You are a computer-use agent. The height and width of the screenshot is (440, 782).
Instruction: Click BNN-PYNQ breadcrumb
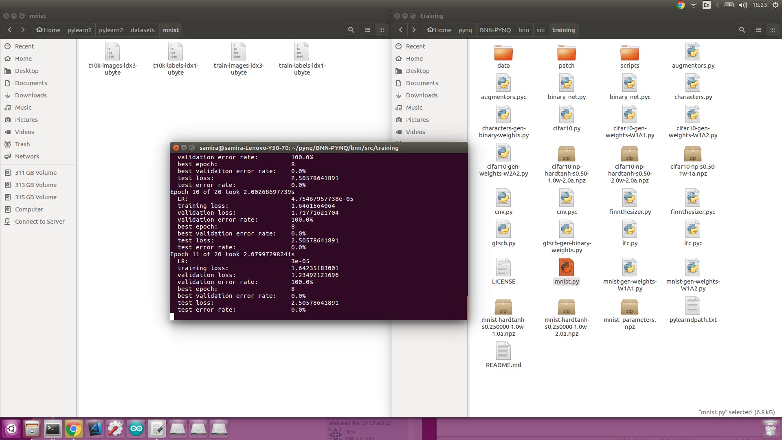click(495, 30)
